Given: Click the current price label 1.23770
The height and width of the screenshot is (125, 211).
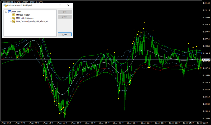Looking at the screenshot, I should pos(206,60).
